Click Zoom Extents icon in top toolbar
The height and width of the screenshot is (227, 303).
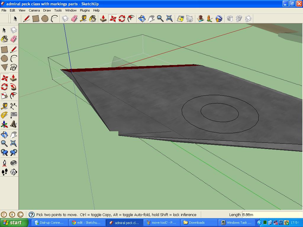tap(170, 19)
